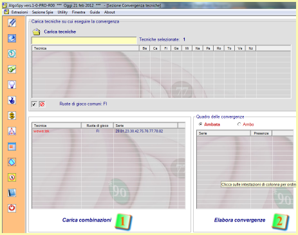Toggle the select-all checkmark box
Image resolution: width=298 pixels, height=235 pixels.
pos(34,104)
